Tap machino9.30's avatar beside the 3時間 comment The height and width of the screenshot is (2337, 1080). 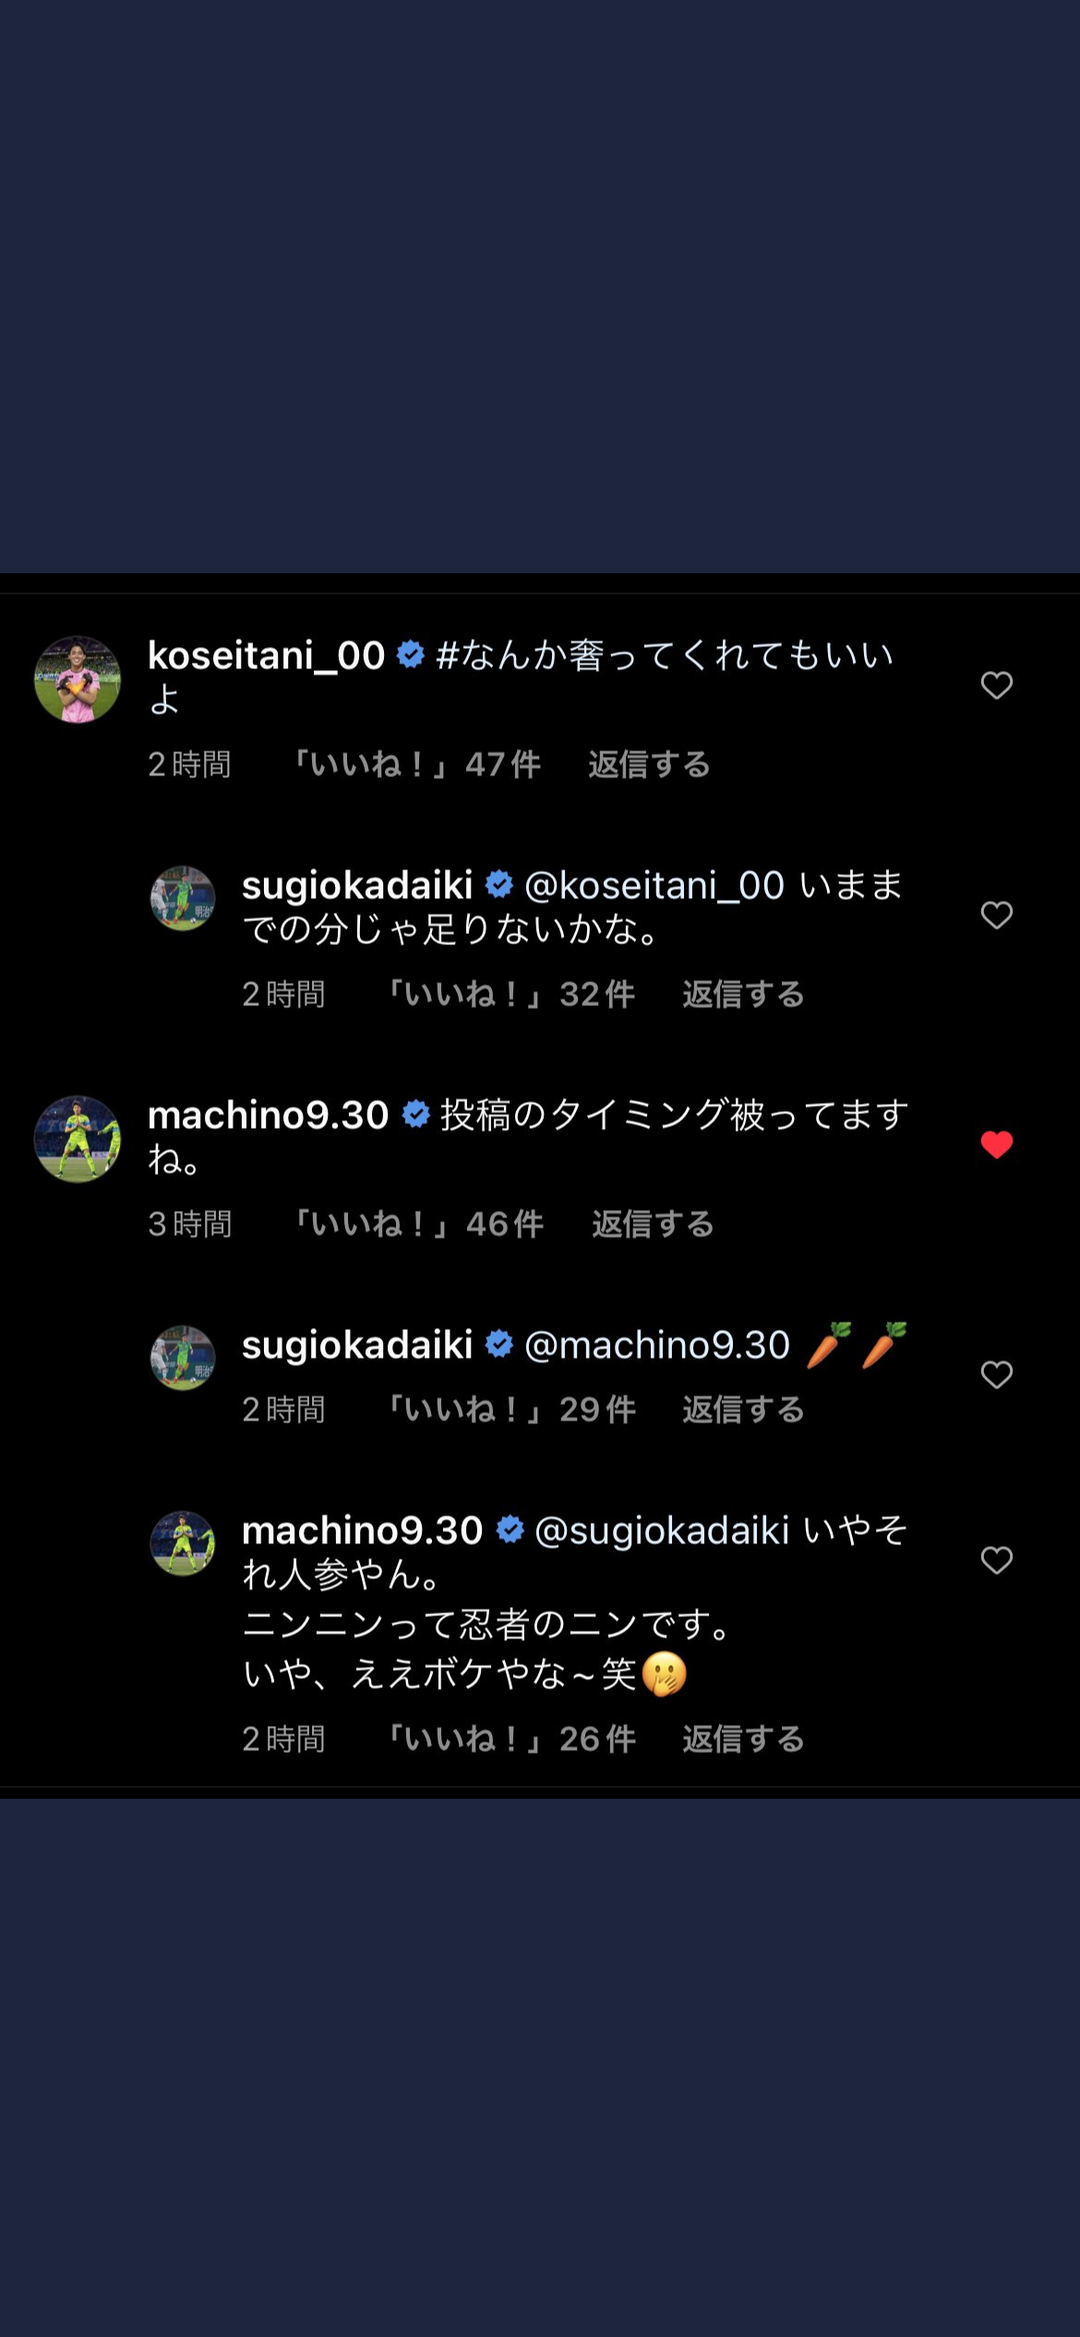[x=78, y=1139]
